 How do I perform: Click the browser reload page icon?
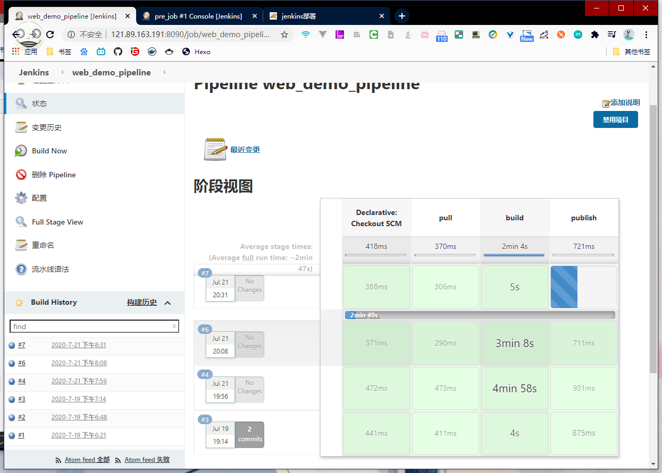[50, 35]
